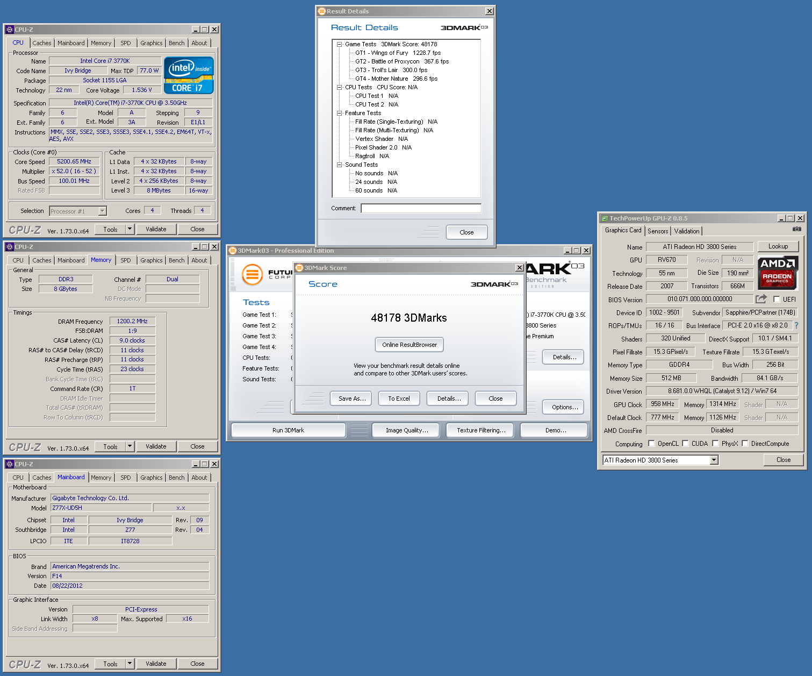The width and height of the screenshot is (812, 676).
Task: Click the 1200.2 MHz DRAM frequency value
Action: (x=132, y=321)
